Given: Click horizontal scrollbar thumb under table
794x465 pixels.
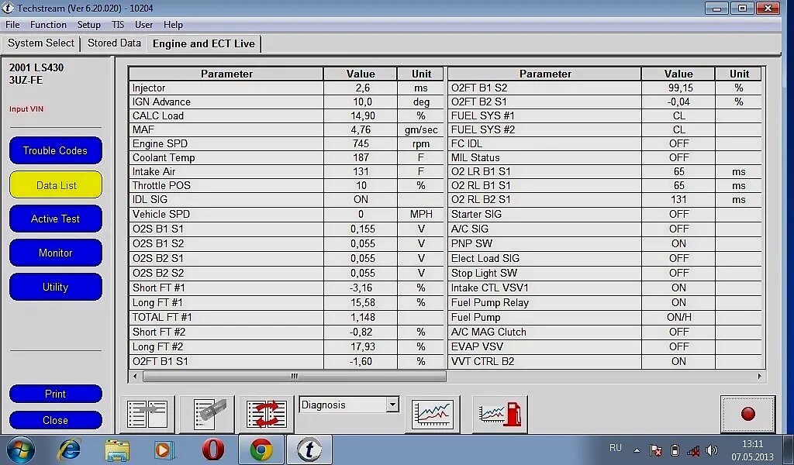Looking at the screenshot, I should click(x=294, y=377).
